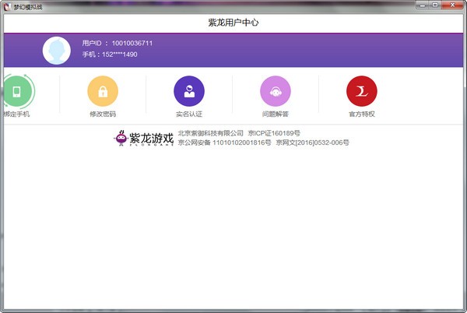467x313 pixels.
Task: Click the user ID 10010036711 text
Action: pyautogui.click(x=132, y=43)
